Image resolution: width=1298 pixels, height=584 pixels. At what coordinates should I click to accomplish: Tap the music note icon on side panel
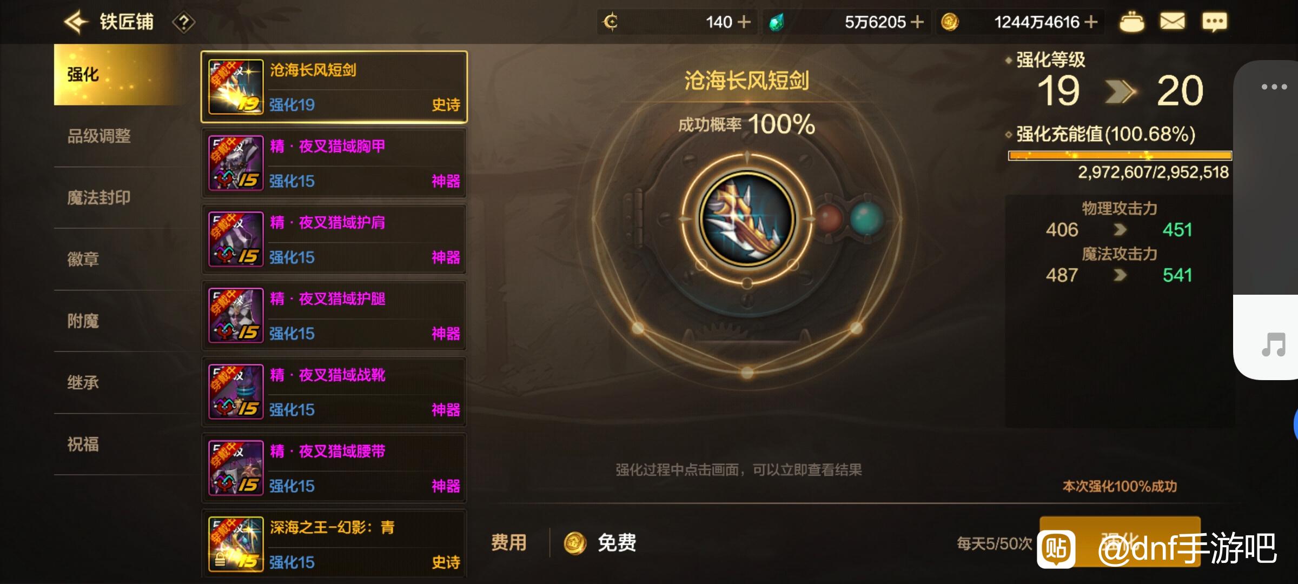(1274, 344)
